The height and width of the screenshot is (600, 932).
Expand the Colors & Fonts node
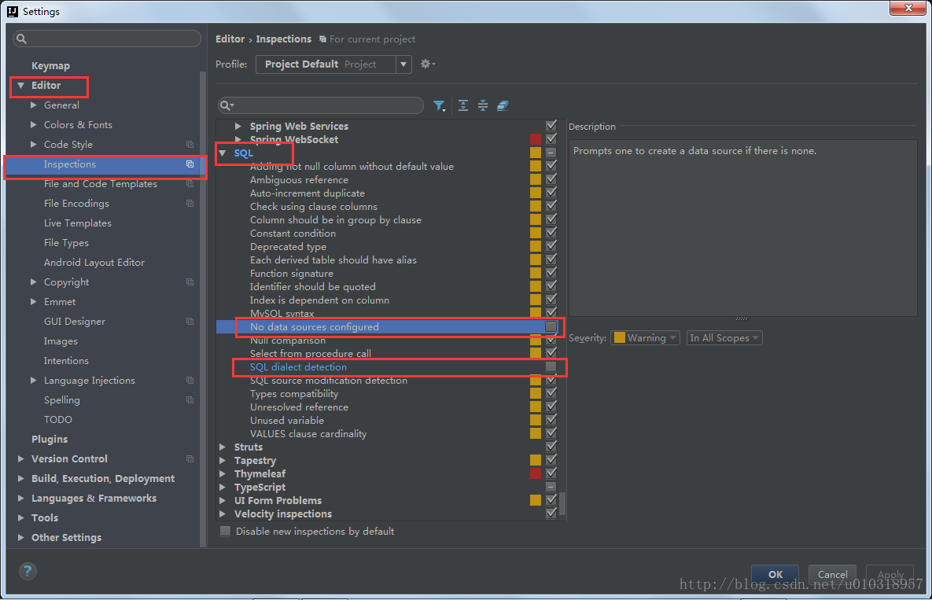pyautogui.click(x=34, y=125)
